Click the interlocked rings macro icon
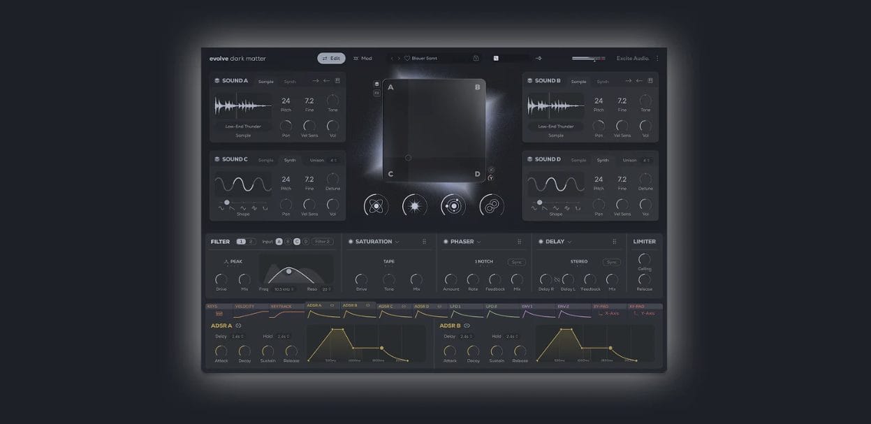Image resolution: width=871 pixels, height=424 pixels. (492, 205)
